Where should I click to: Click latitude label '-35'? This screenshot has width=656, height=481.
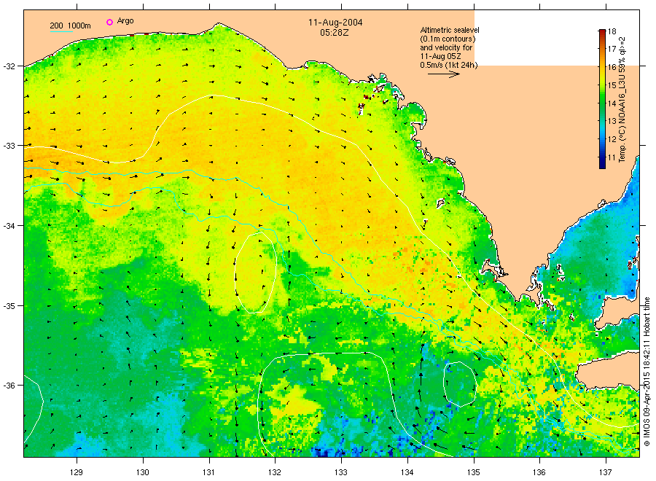point(9,306)
